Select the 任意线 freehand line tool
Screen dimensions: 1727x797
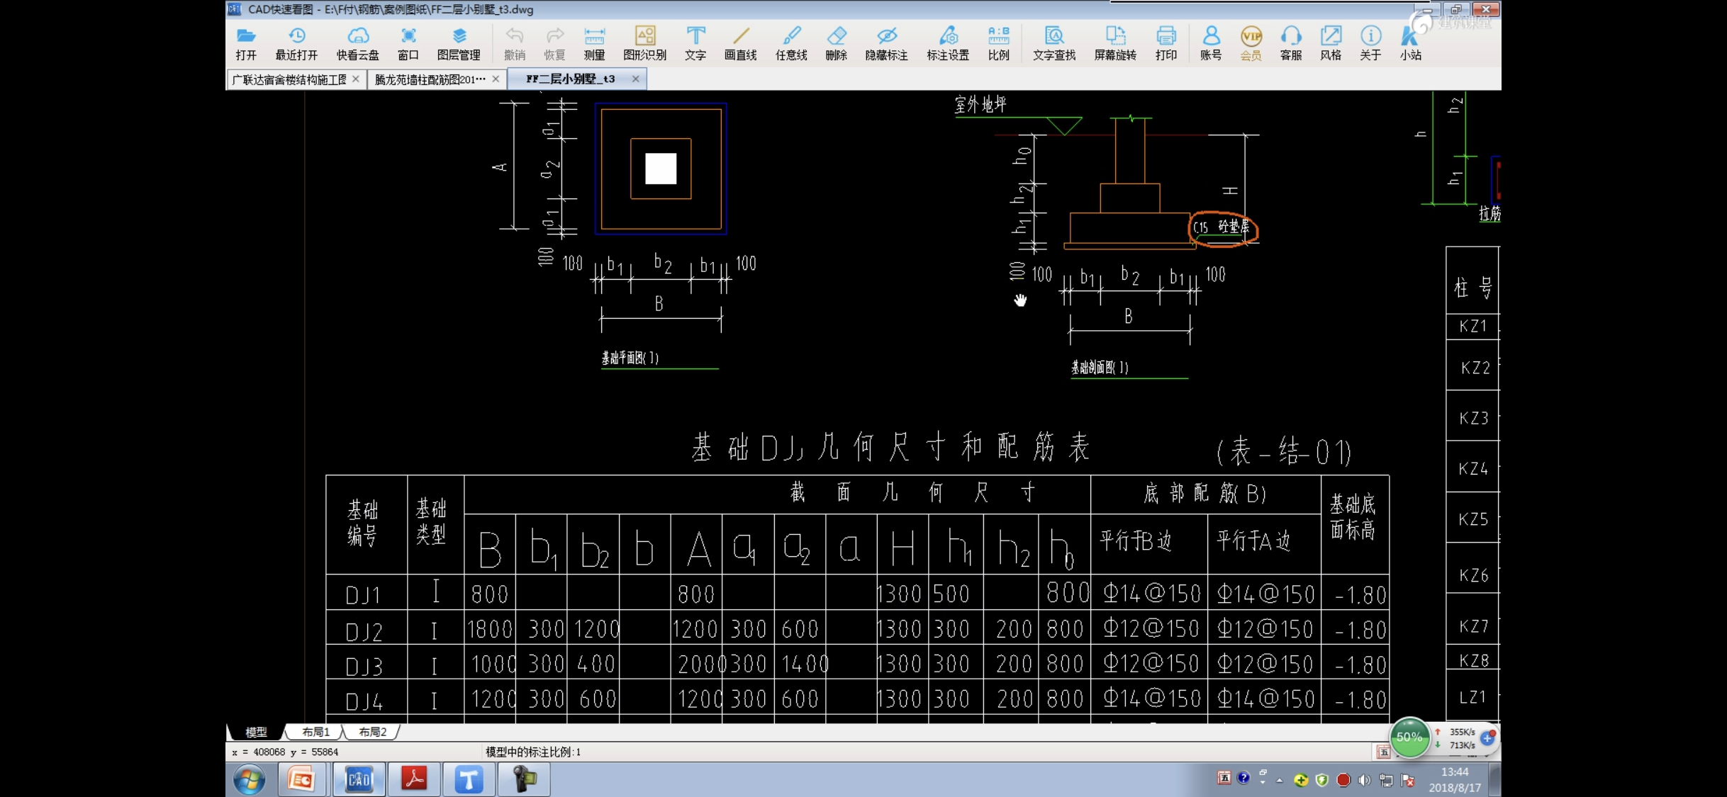(791, 43)
